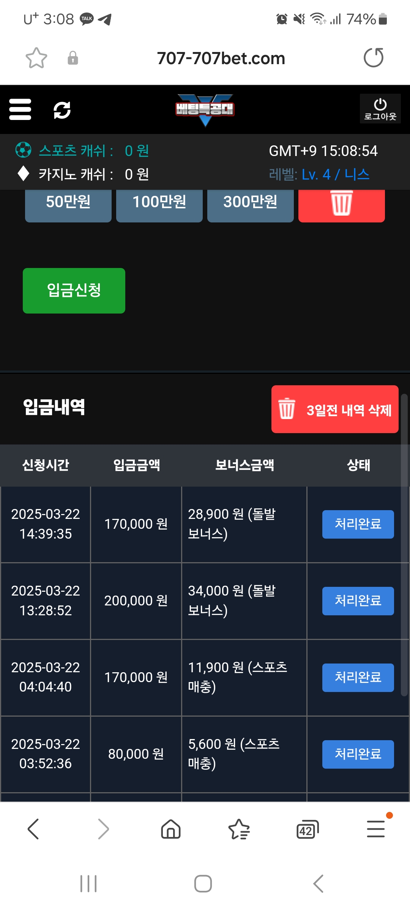Click 처리완료 status for the 03:52:36 deposit
Screen dimensions: 410x911
pyautogui.click(x=358, y=754)
